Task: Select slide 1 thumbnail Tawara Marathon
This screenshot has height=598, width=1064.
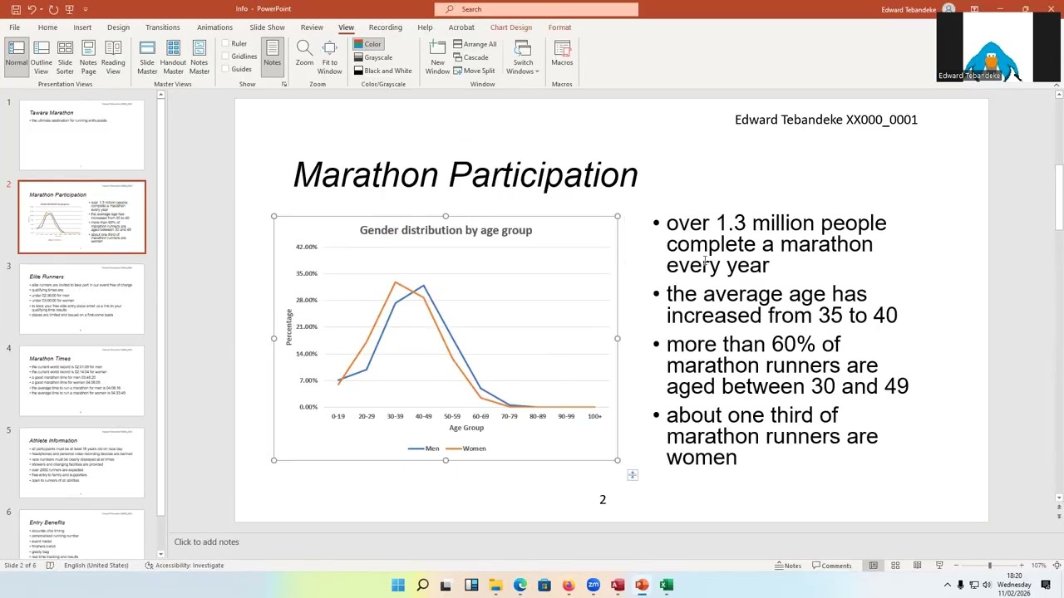Action: click(x=81, y=135)
